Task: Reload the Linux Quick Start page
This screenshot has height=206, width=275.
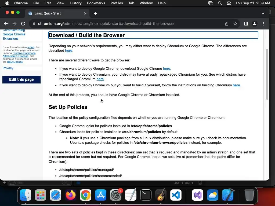Action: pos(23,24)
